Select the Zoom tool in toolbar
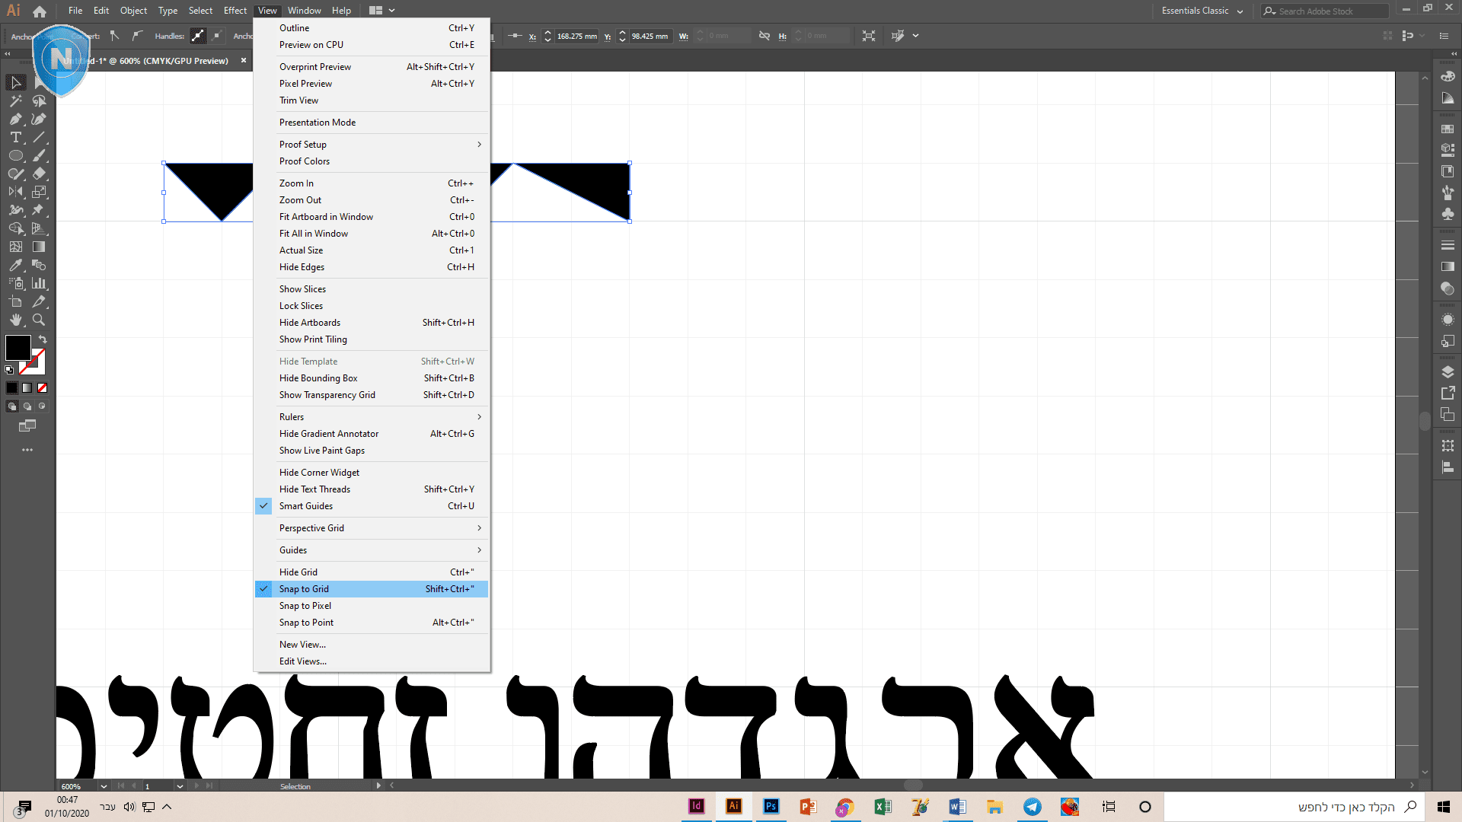 click(x=39, y=320)
